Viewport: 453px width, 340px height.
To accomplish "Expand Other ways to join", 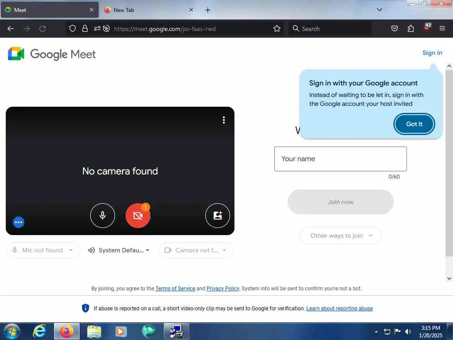I will point(341,236).
